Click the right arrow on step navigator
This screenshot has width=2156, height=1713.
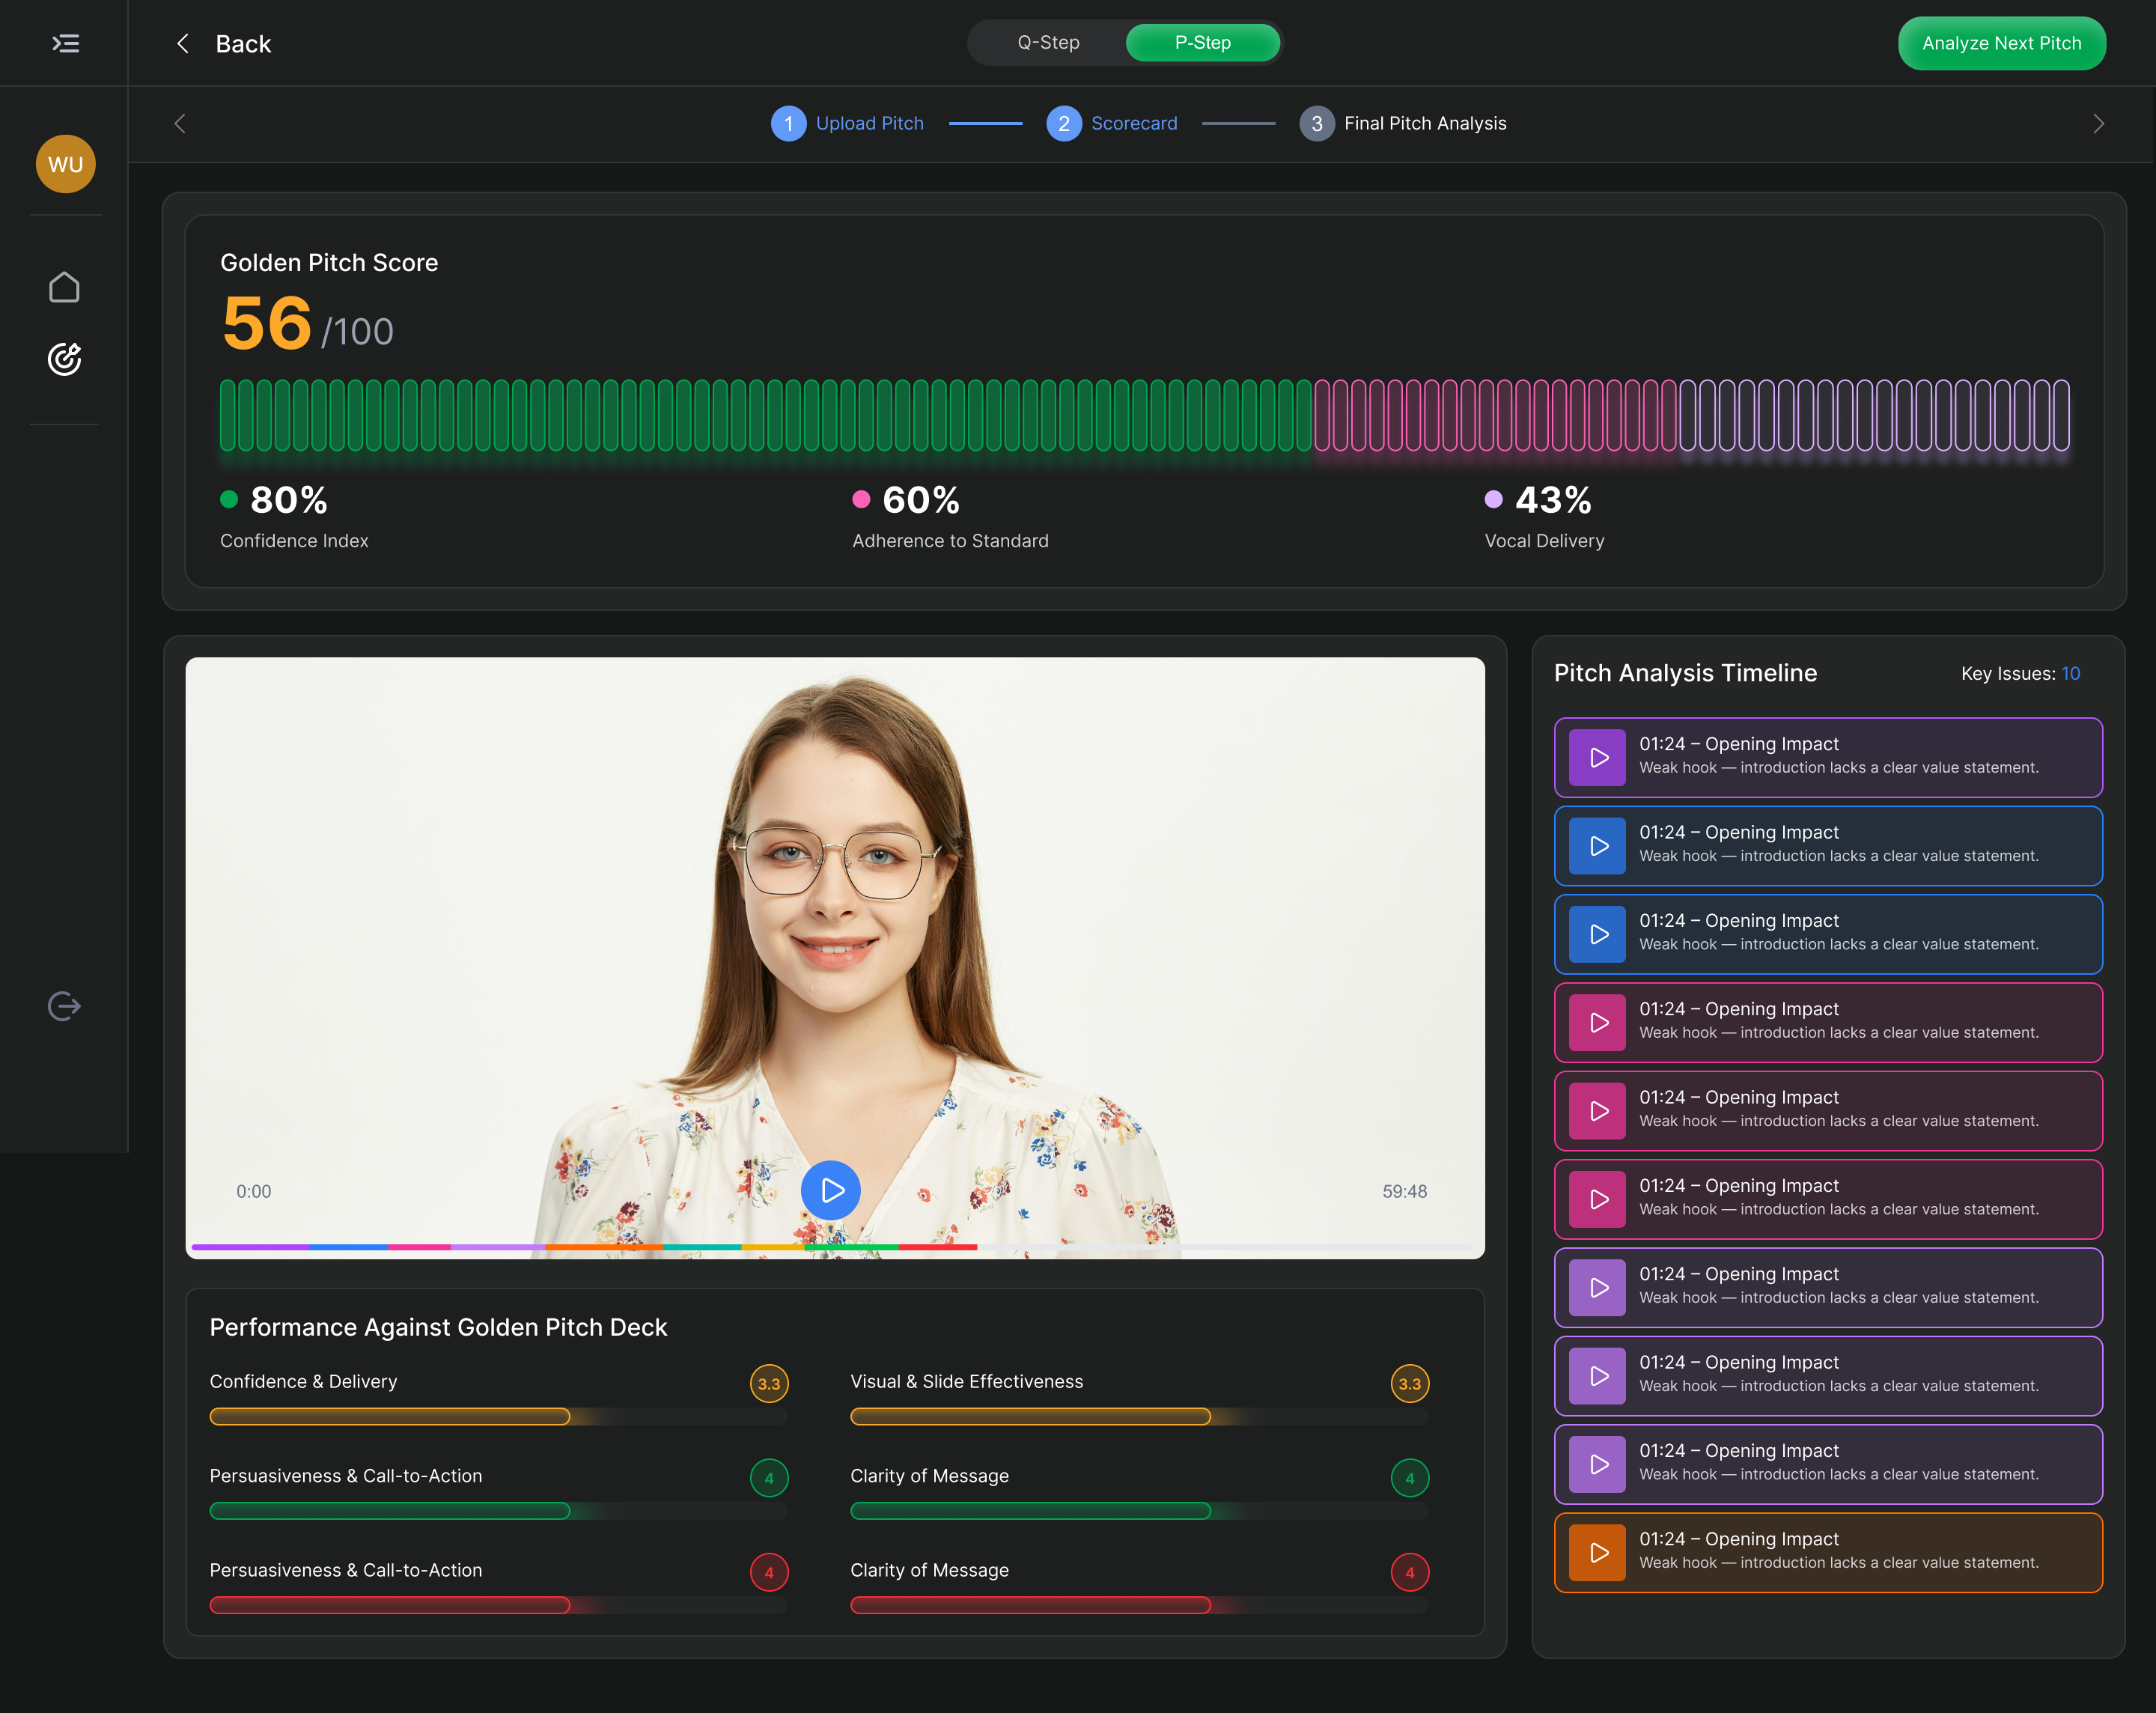(2098, 123)
